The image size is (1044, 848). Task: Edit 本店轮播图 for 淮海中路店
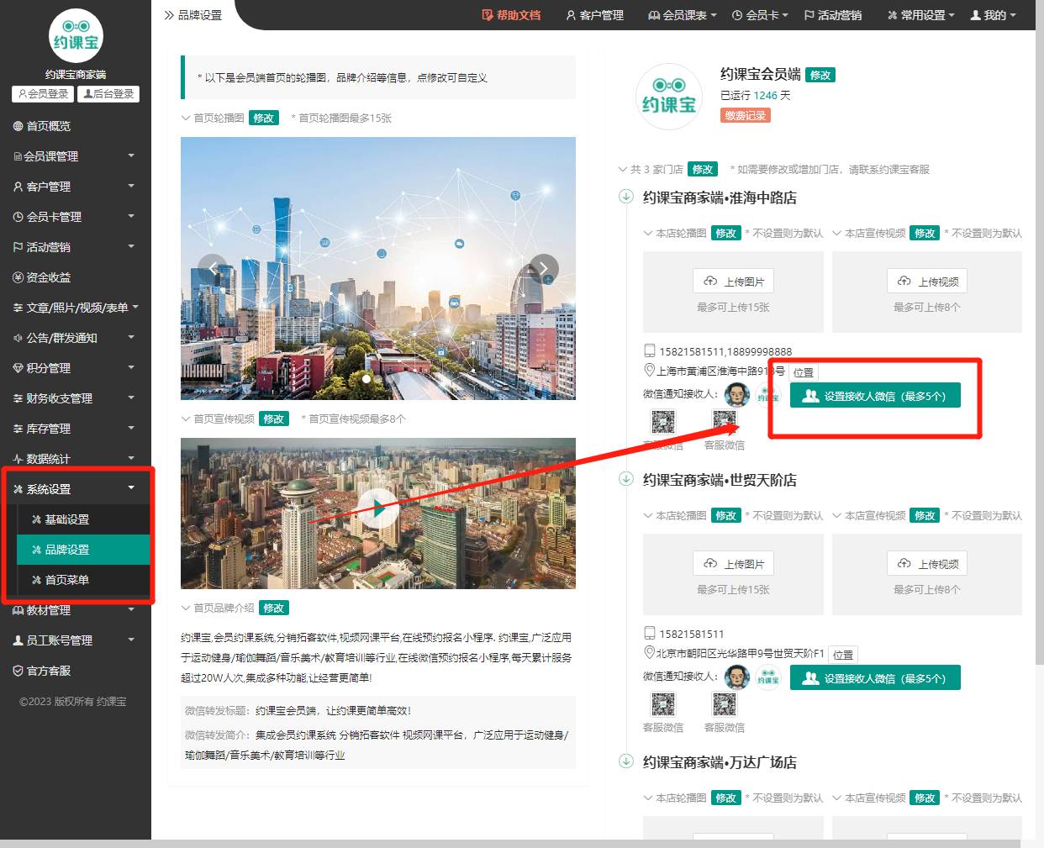pos(726,234)
